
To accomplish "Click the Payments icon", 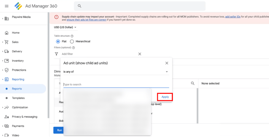I will tap(6, 126).
